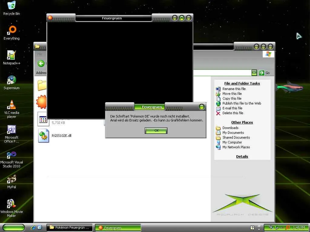Click the Explorer address input field
Image resolution: width=310 pixels, height=232 pixels.
(222, 73)
